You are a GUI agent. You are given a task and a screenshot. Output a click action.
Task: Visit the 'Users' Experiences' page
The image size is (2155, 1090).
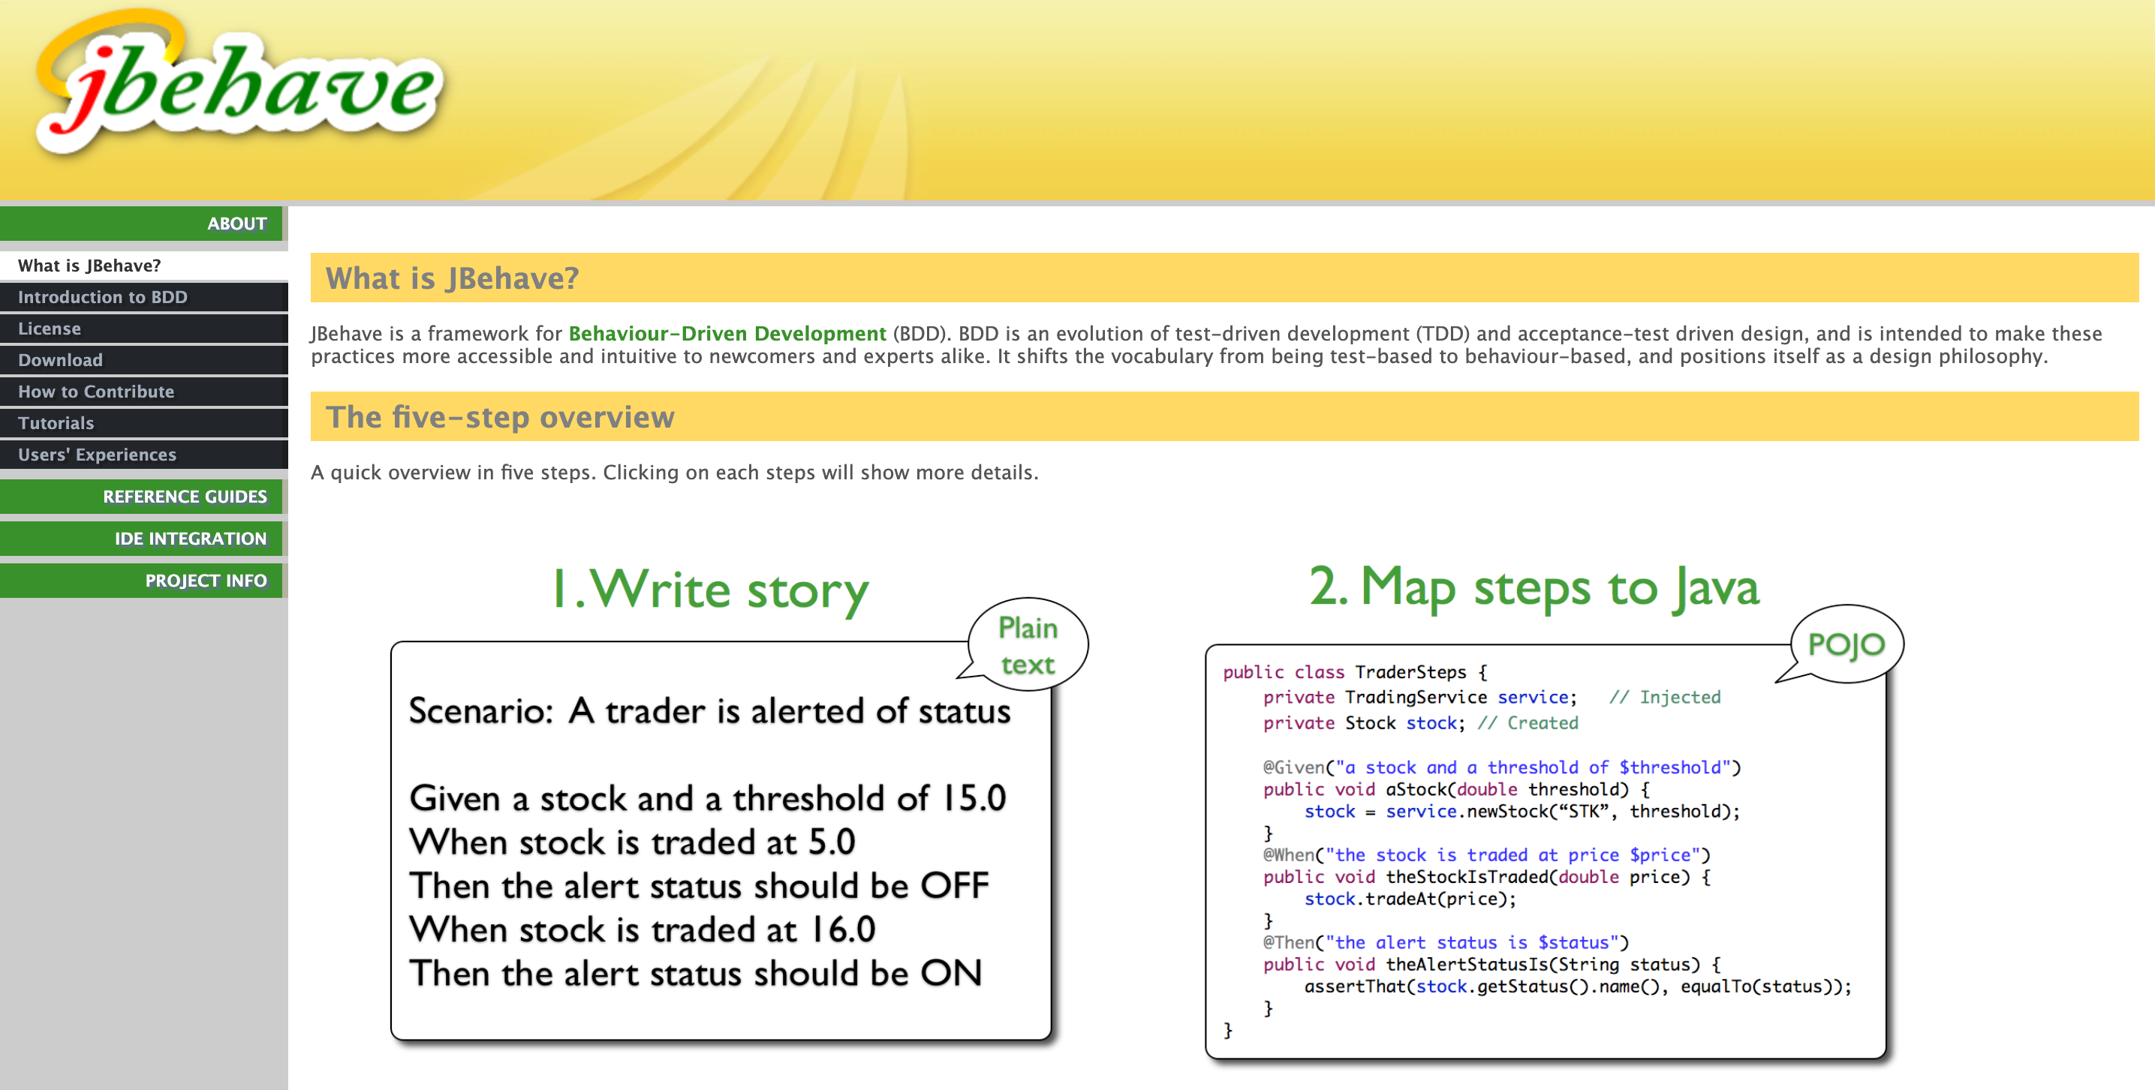click(x=97, y=455)
